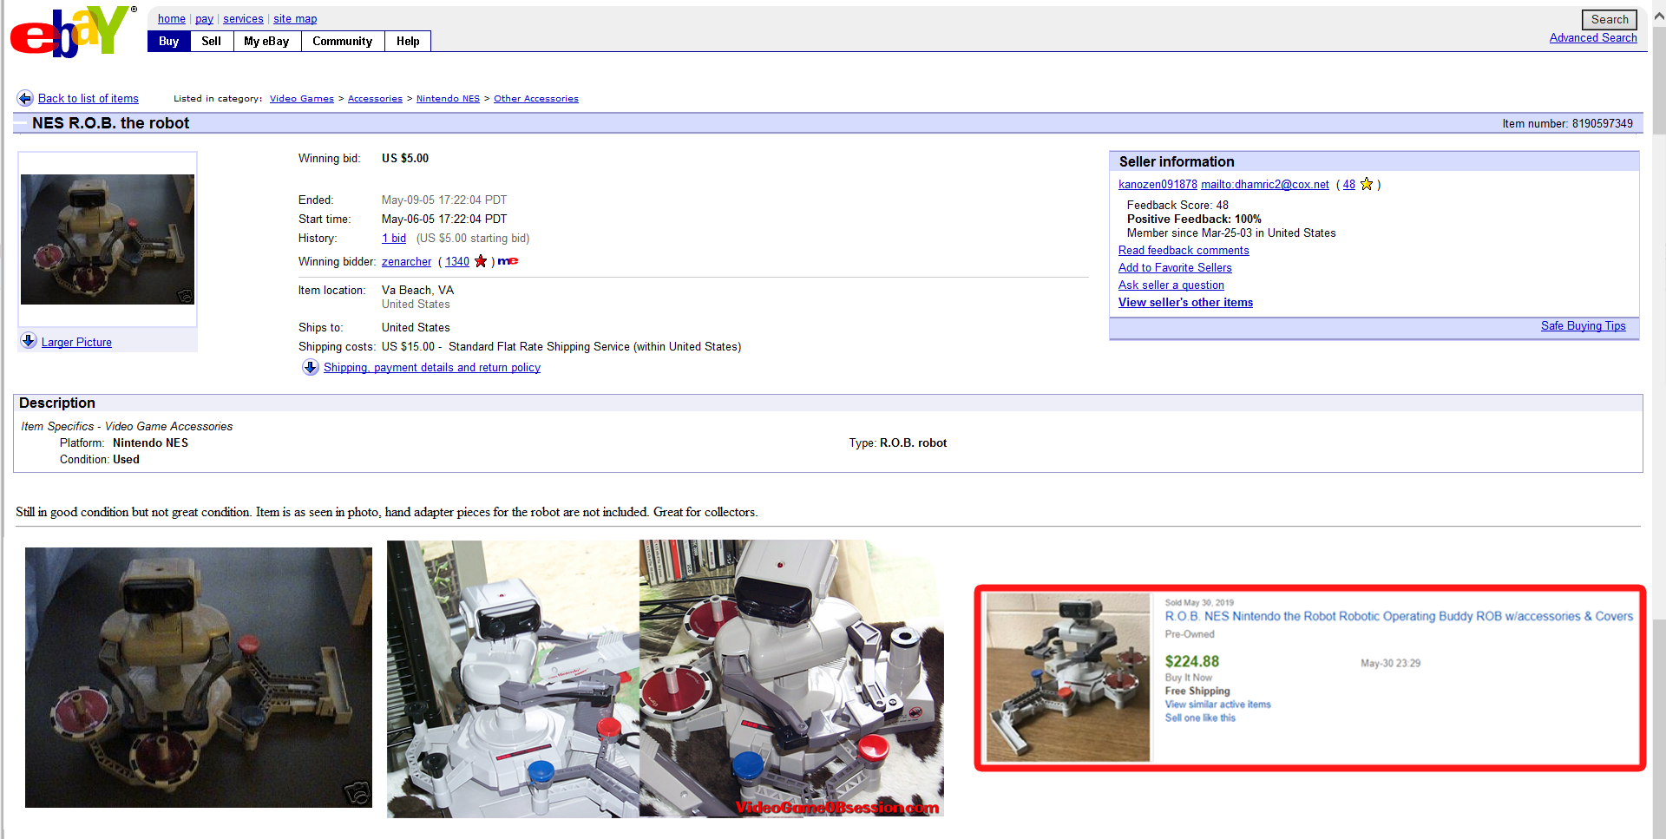Click View seller's other items
Viewport: 1666px width, 839px height.
[x=1184, y=302]
